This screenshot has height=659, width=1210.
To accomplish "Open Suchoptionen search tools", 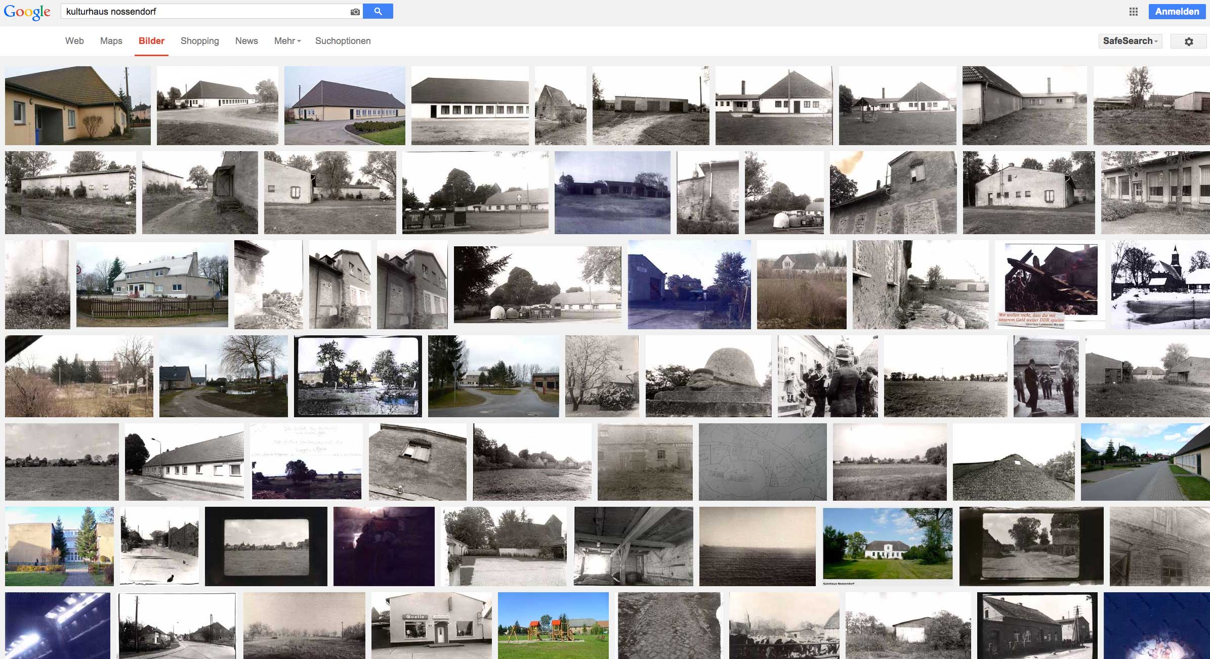I will pos(343,41).
